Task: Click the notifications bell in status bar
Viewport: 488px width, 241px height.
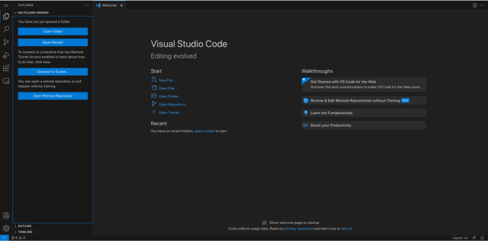Action: click(x=482, y=238)
